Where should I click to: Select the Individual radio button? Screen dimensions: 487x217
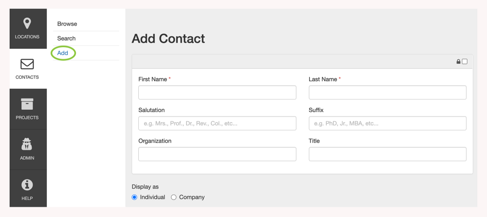click(x=135, y=197)
